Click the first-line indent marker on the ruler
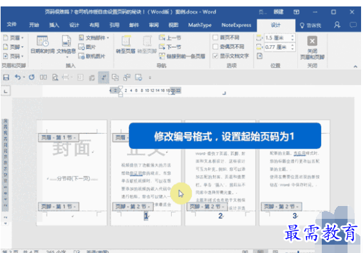Image resolution: width=363 pixels, height=253 pixels. tap(120, 88)
